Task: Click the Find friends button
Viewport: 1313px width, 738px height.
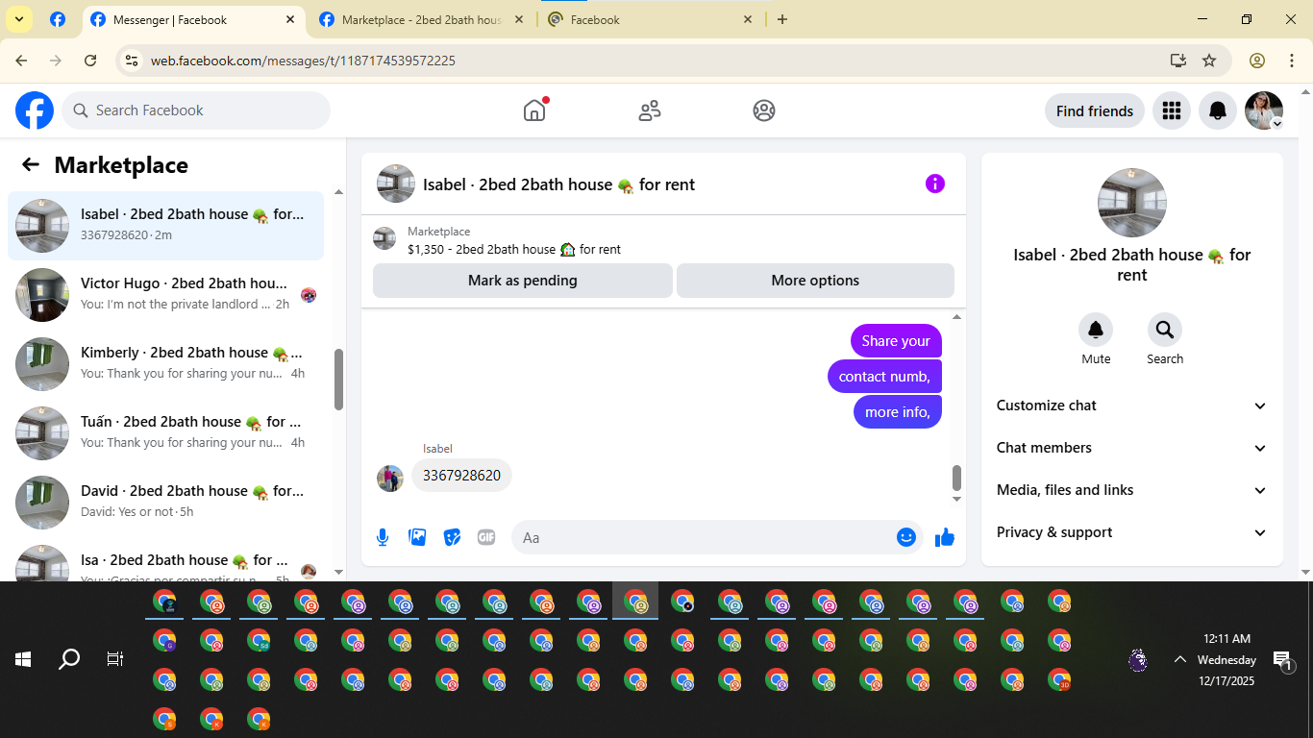Action: pyautogui.click(x=1095, y=111)
